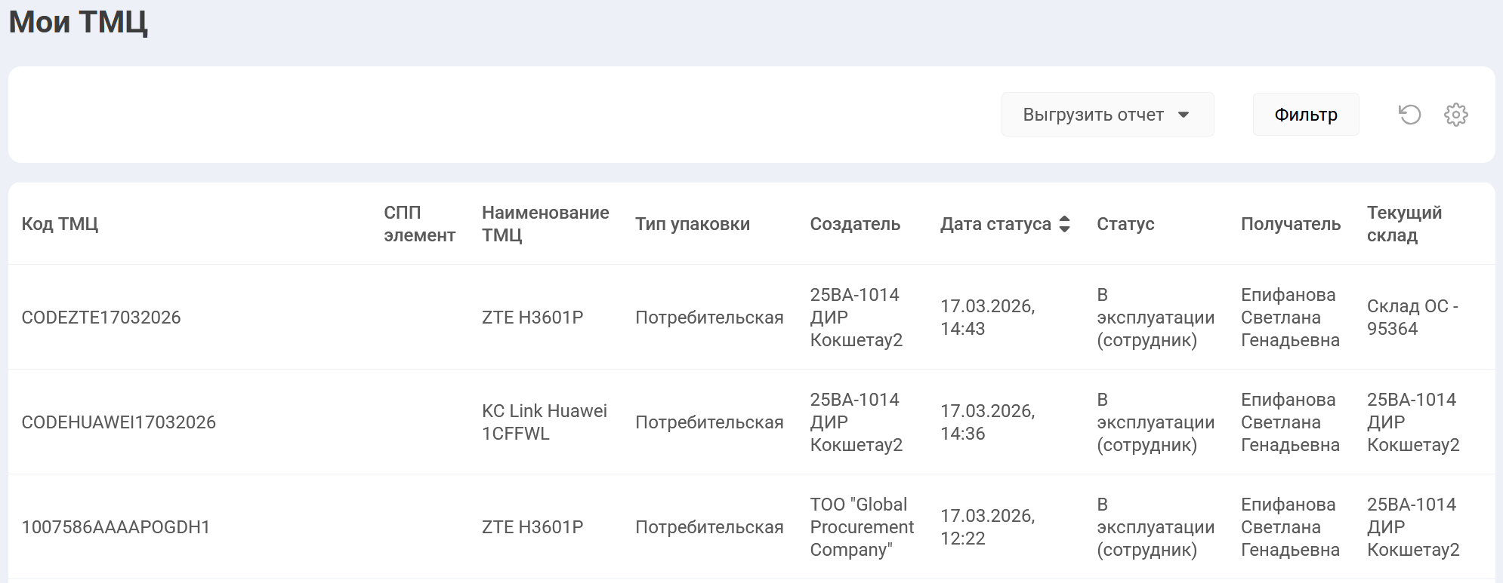Click the СПП элемент column header
Image resolution: width=1503 pixels, height=583 pixels.
418,224
